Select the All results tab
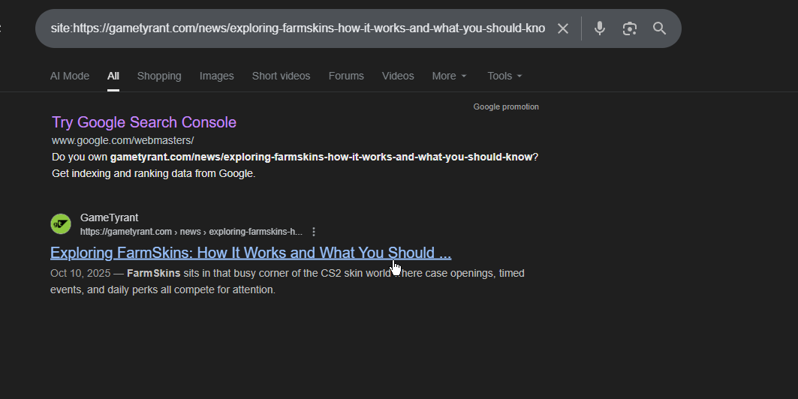 pyautogui.click(x=113, y=76)
